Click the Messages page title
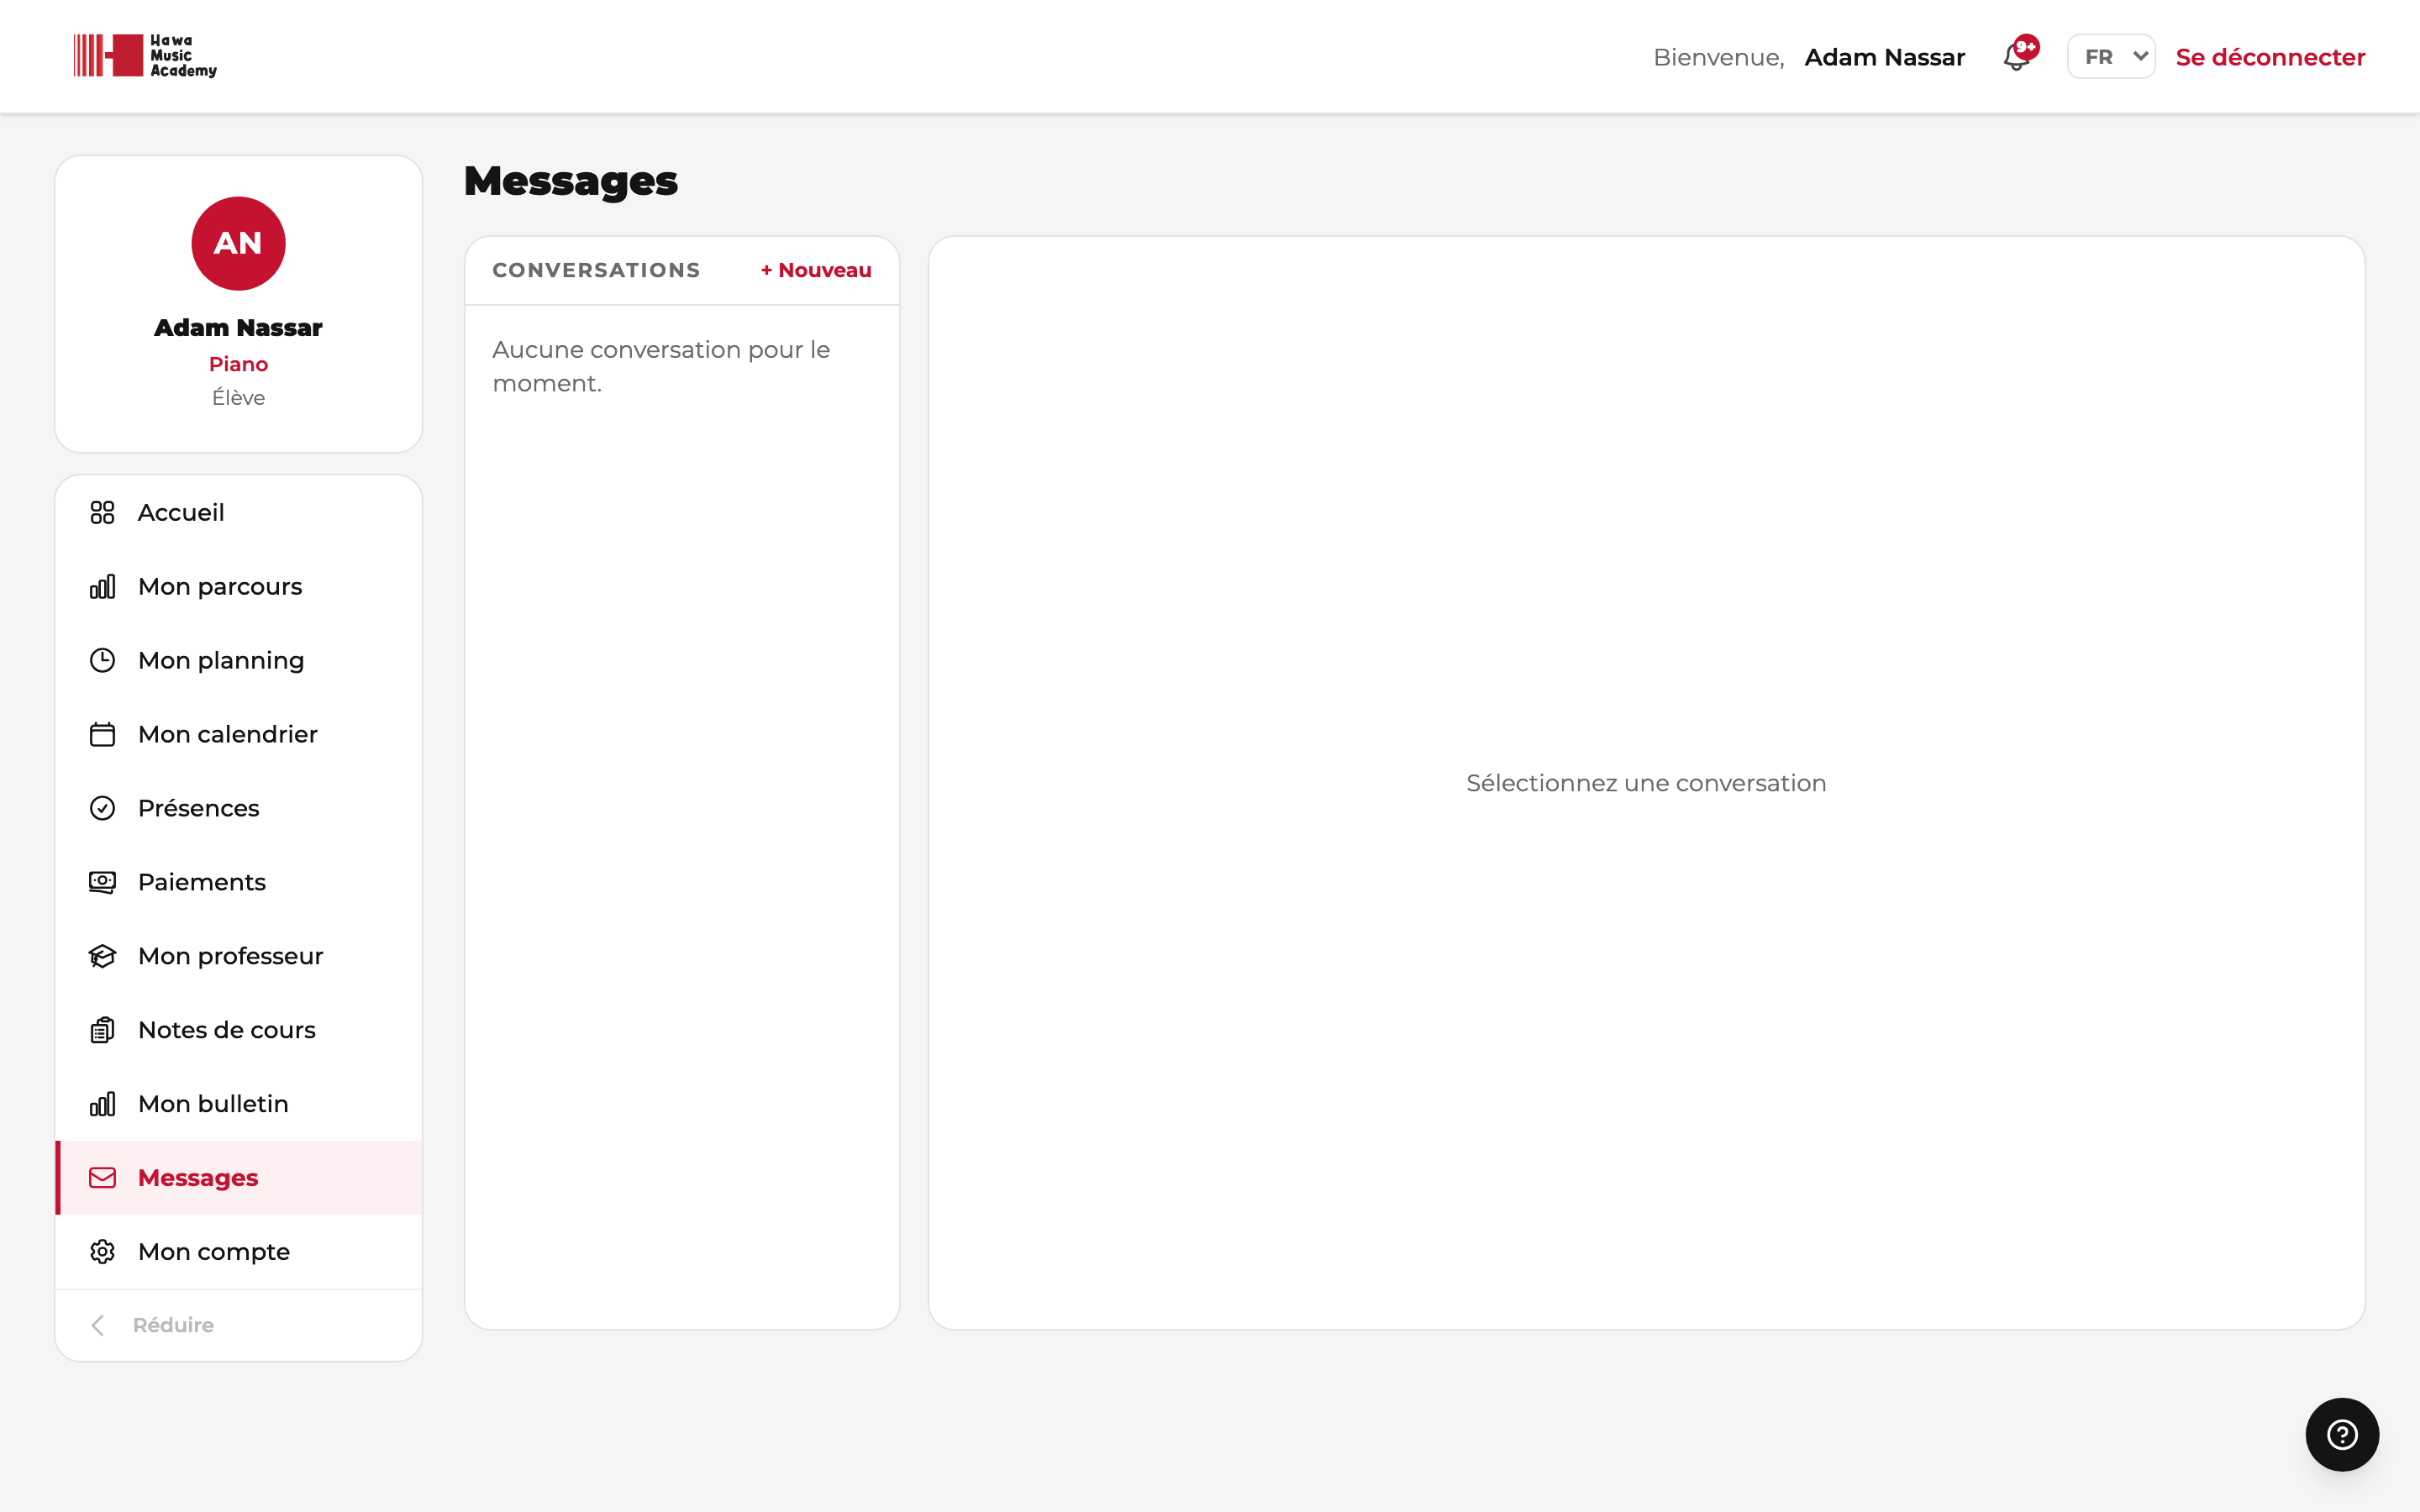 571,181
